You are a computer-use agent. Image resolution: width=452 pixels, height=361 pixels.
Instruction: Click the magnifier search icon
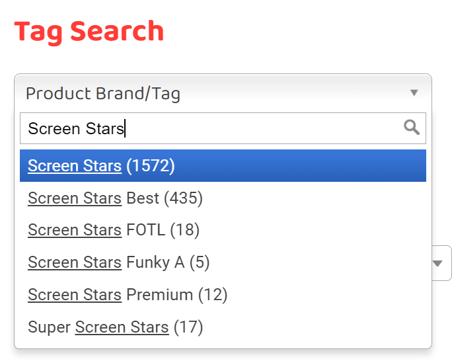pyautogui.click(x=412, y=128)
